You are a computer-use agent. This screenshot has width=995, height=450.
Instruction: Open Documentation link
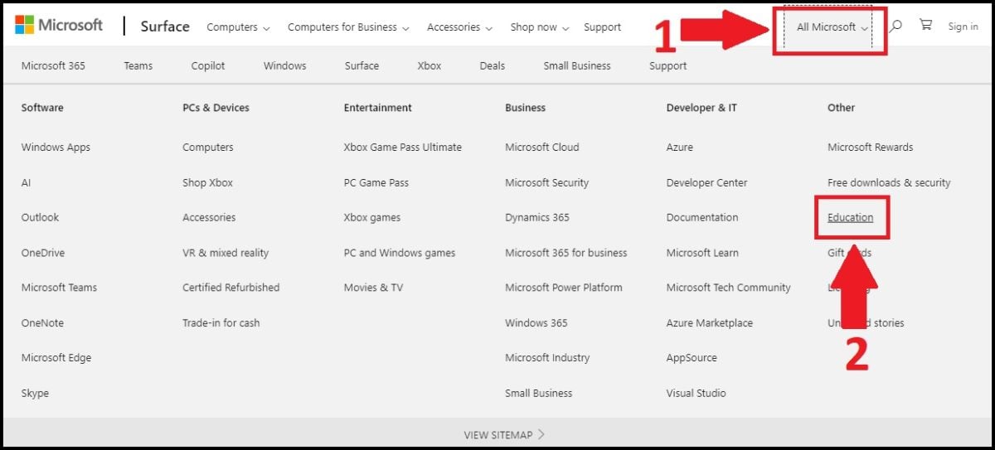click(702, 217)
